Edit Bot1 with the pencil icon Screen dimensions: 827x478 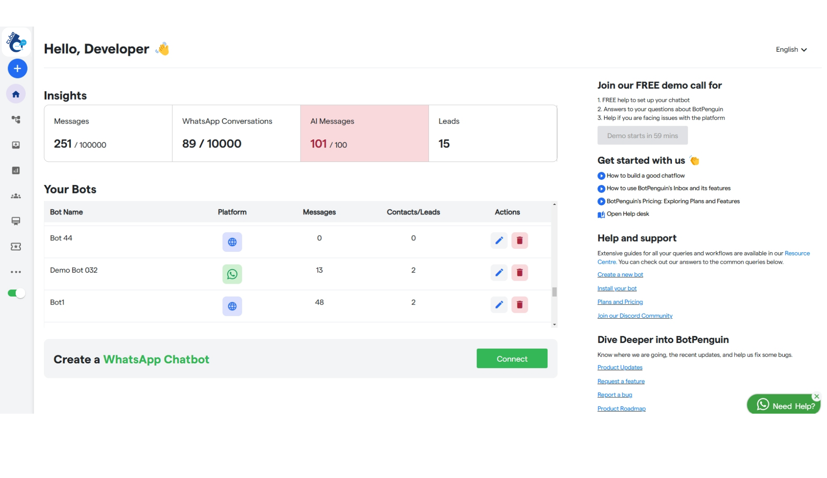click(x=499, y=305)
